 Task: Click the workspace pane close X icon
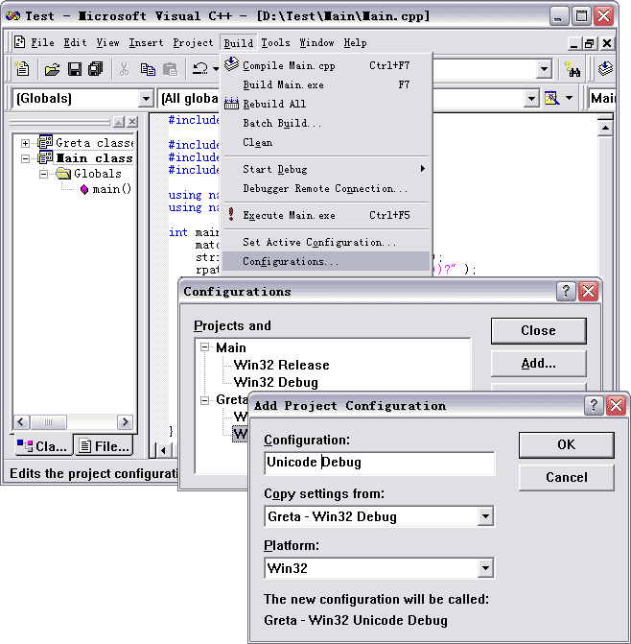[x=132, y=122]
